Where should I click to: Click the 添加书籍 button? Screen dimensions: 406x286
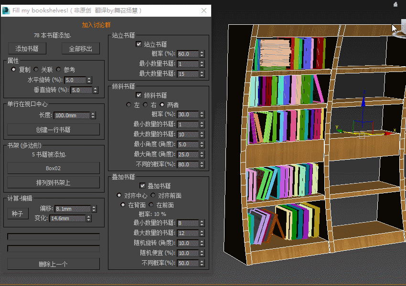coord(27,48)
